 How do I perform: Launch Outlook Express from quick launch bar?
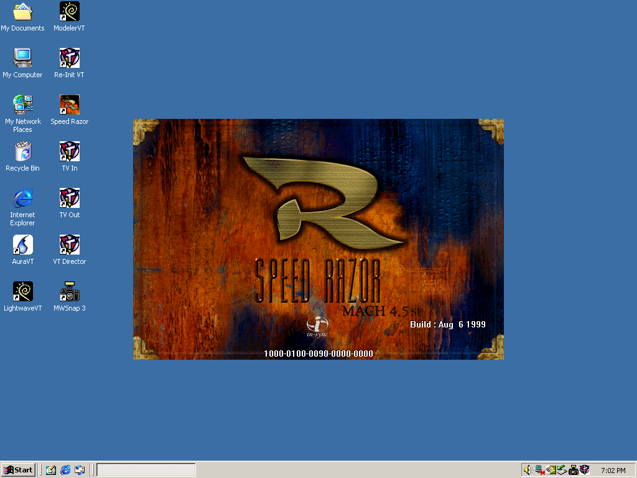pyautogui.click(x=80, y=471)
